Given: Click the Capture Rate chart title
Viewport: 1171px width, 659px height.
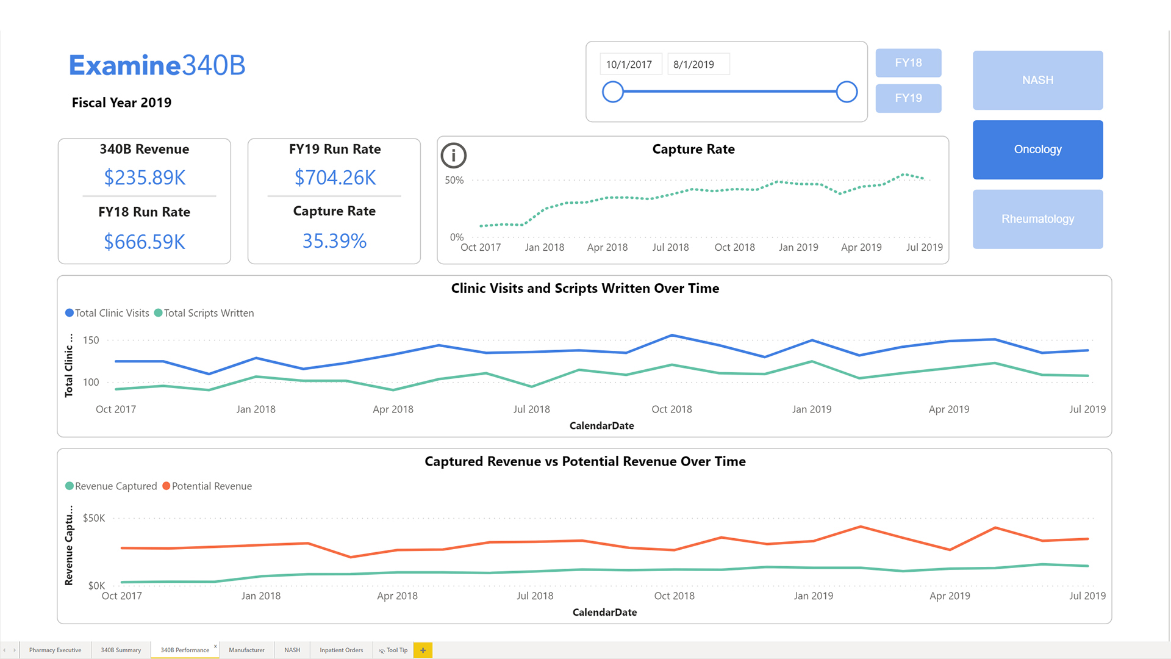Looking at the screenshot, I should point(693,149).
